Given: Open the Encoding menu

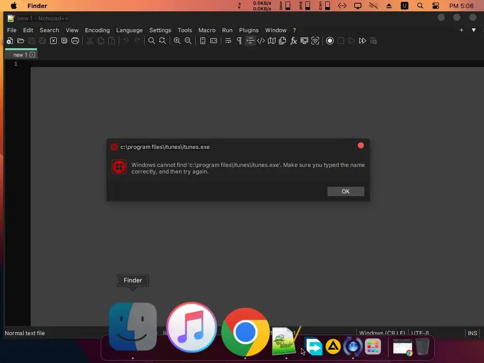Looking at the screenshot, I should 97,30.
